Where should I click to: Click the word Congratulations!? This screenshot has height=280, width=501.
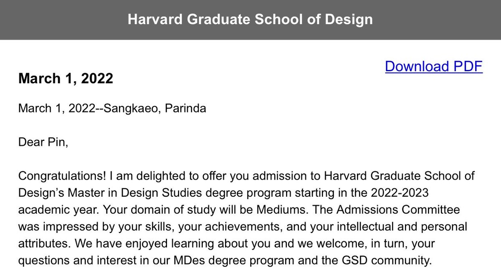click(x=63, y=176)
